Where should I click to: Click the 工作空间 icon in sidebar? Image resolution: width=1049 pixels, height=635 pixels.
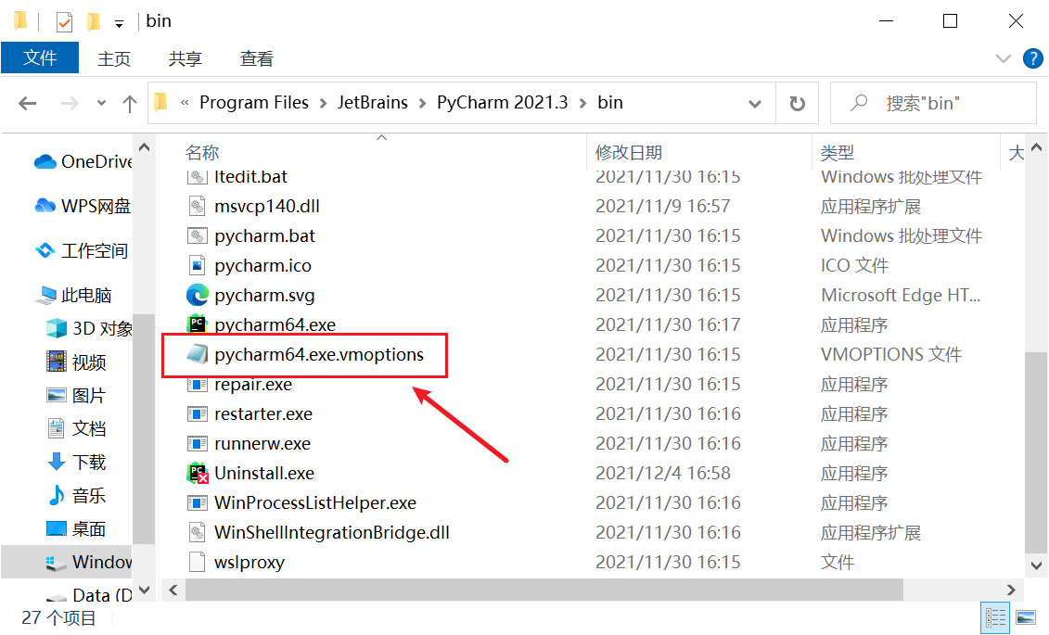tap(45, 250)
